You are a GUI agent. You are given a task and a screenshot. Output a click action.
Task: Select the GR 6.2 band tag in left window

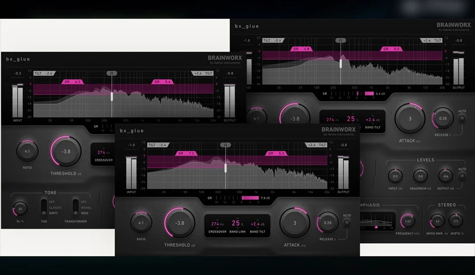coord(73,82)
